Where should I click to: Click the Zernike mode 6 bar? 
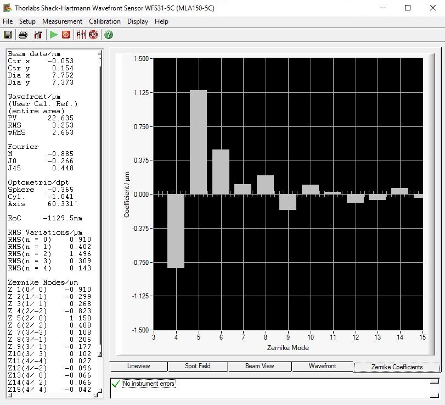point(221,172)
